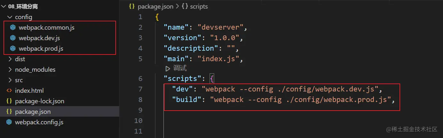Click the "main" key
443x138 pixels.
pyautogui.click(x=176, y=59)
